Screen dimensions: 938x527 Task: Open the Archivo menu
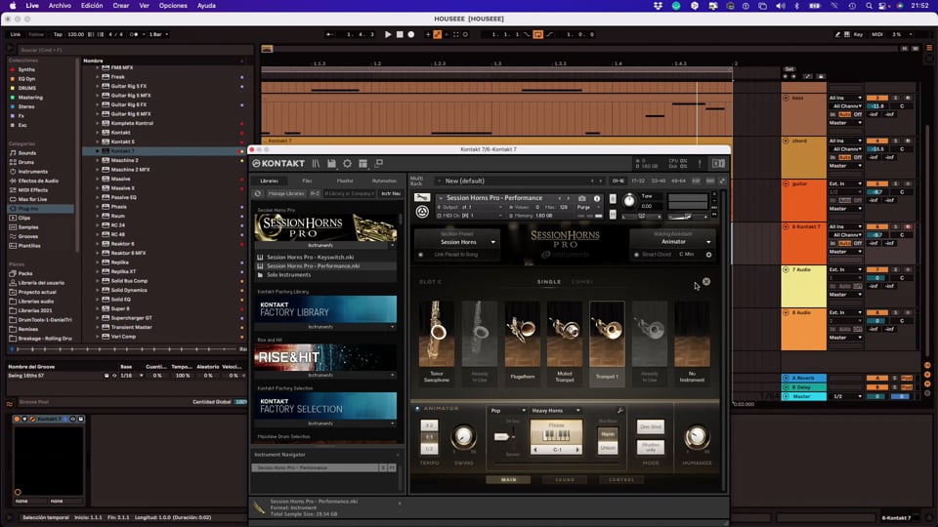click(x=60, y=6)
